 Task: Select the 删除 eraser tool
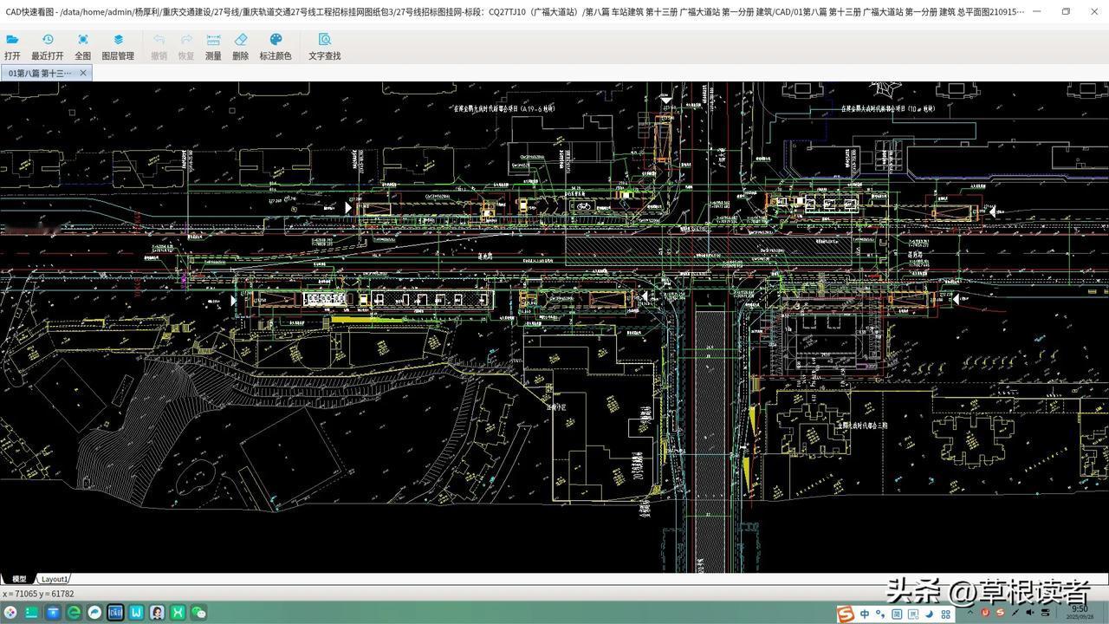point(240,40)
